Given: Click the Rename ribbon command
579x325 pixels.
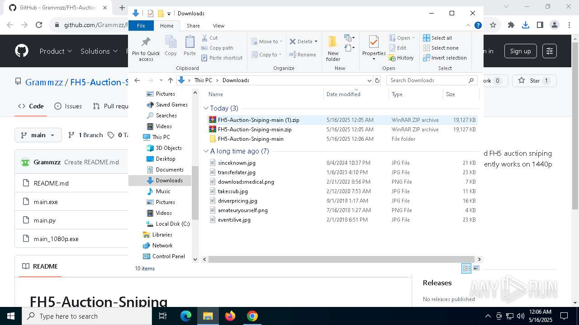Looking at the screenshot, I should [x=303, y=55].
